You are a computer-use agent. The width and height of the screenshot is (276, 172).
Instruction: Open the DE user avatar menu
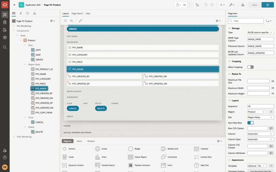click(5, 167)
